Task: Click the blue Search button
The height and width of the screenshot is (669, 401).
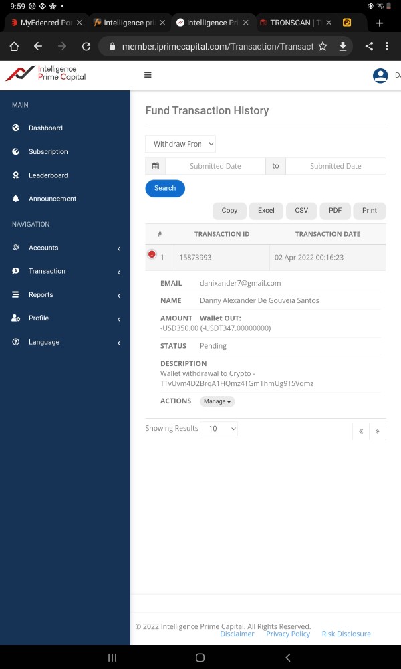Action: pos(165,189)
